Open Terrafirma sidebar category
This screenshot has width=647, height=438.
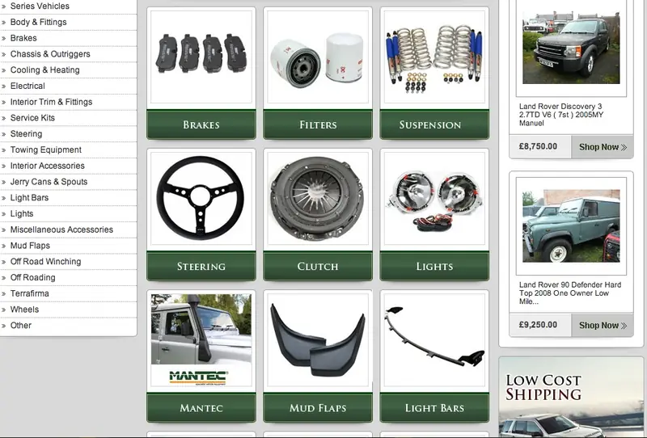coord(29,293)
